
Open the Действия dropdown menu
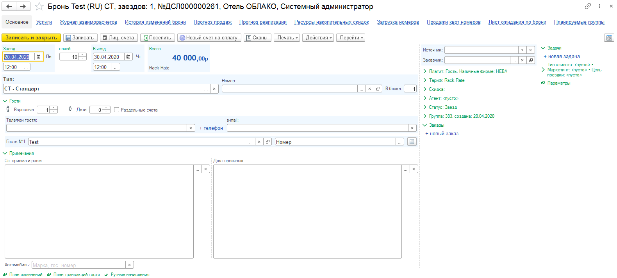tap(319, 38)
